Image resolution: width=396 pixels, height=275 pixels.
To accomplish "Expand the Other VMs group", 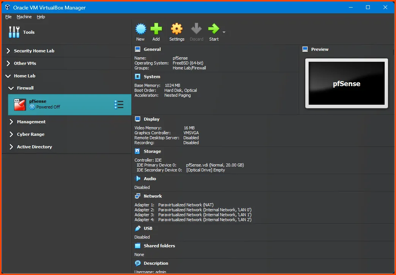I will (x=8, y=63).
